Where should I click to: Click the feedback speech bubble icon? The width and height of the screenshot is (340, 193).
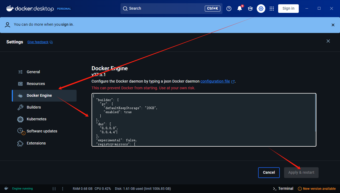[x=51, y=42]
